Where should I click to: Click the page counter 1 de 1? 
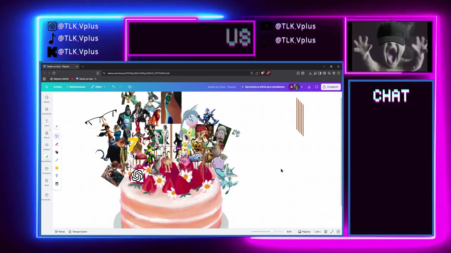point(317,232)
